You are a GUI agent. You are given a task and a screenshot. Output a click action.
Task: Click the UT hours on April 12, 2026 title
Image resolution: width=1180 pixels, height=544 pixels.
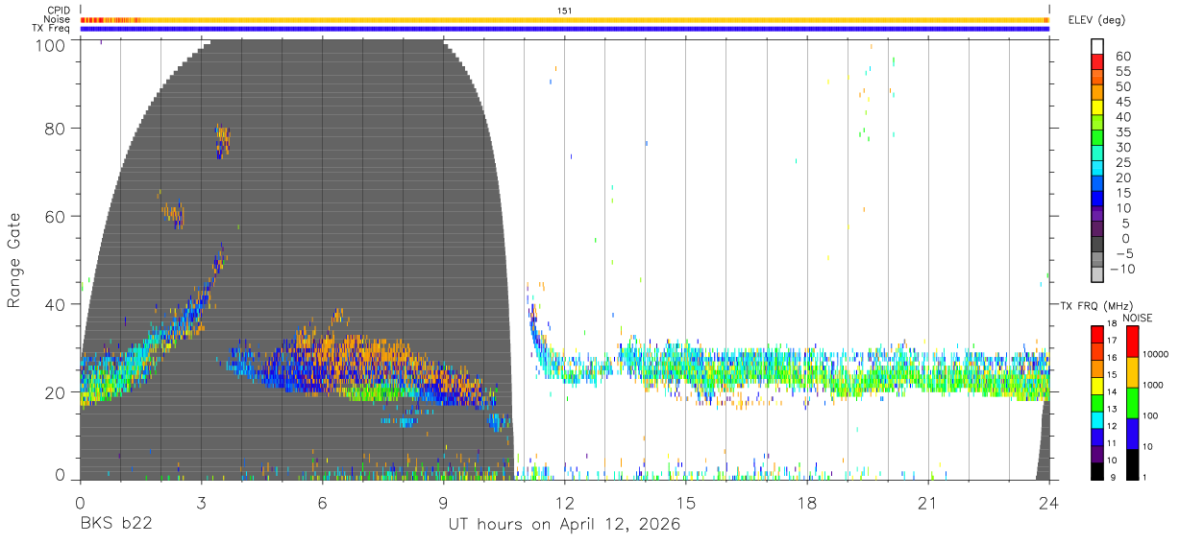point(564,525)
